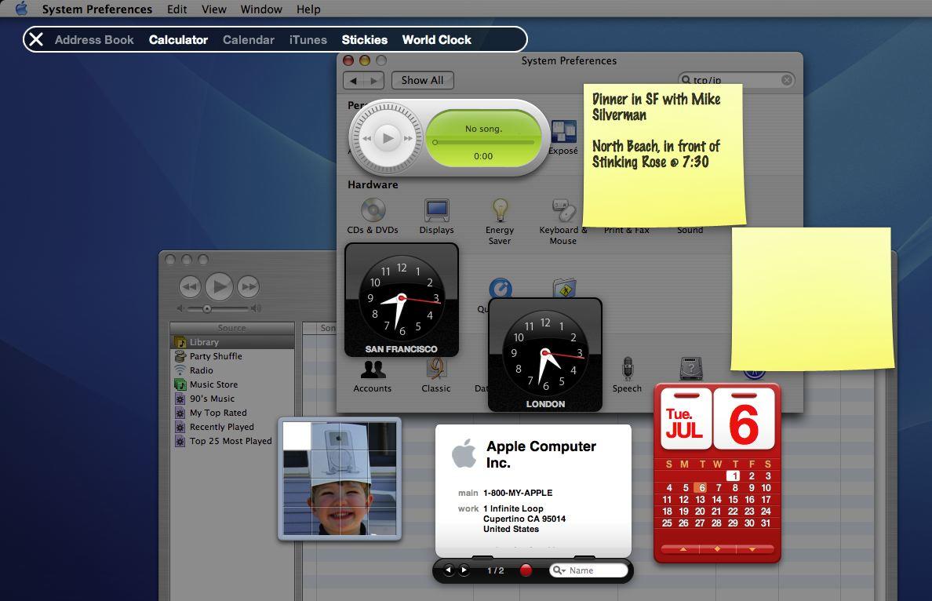The width and height of the screenshot is (932, 601).
Task: Open the Edit menu
Action: (177, 9)
